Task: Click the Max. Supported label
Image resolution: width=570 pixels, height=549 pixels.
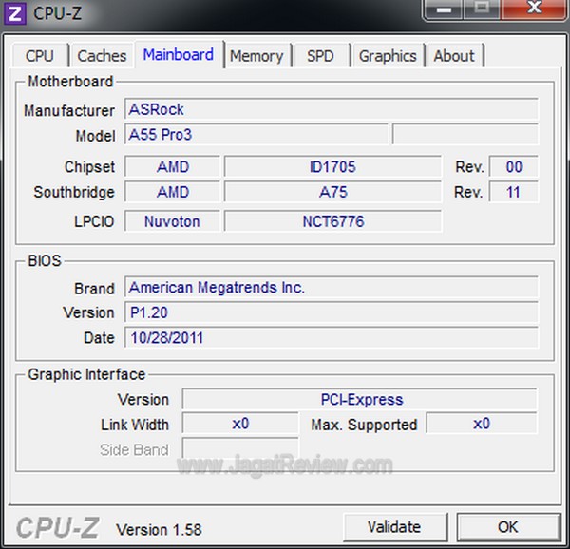Action: 364,425
